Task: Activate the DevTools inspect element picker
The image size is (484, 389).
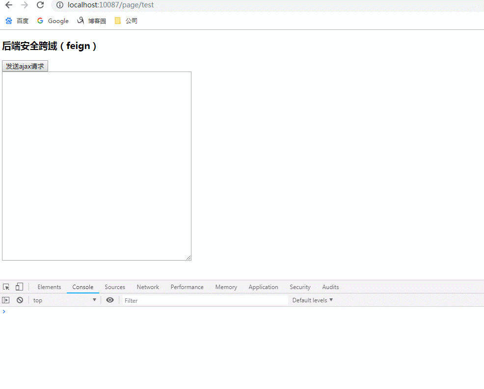Action: coord(6,287)
